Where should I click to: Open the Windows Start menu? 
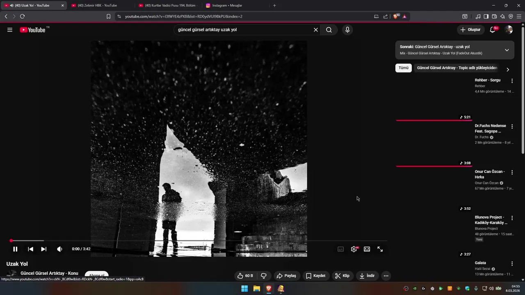tap(244, 288)
